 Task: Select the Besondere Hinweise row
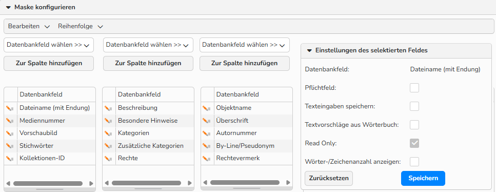pos(148,121)
